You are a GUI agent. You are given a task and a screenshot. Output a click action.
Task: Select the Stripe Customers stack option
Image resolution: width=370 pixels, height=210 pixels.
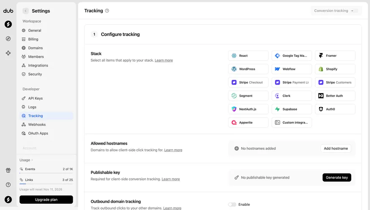tap(335, 82)
